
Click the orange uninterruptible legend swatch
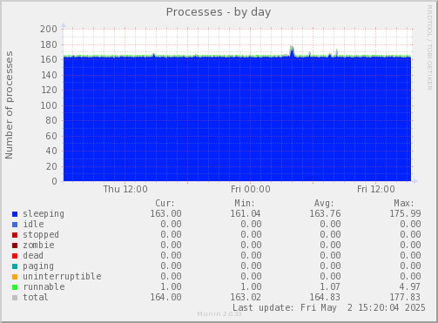15,277
